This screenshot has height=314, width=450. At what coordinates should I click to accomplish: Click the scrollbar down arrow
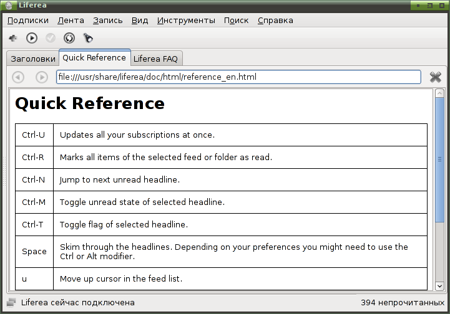[439, 286]
